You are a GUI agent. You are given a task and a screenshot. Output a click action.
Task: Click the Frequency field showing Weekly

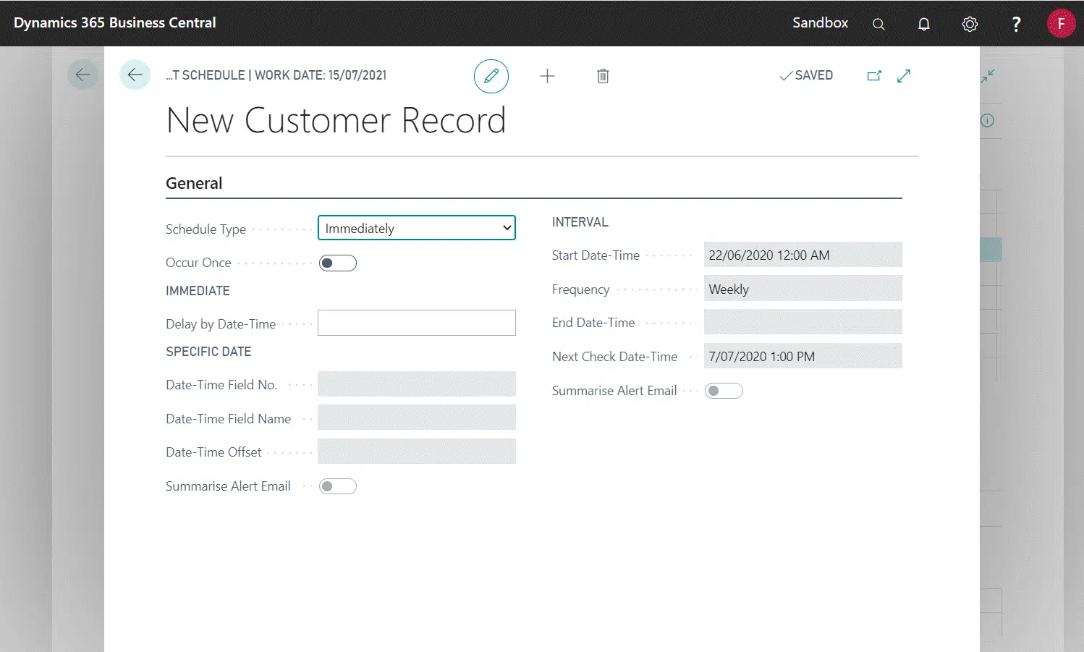click(x=803, y=289)
